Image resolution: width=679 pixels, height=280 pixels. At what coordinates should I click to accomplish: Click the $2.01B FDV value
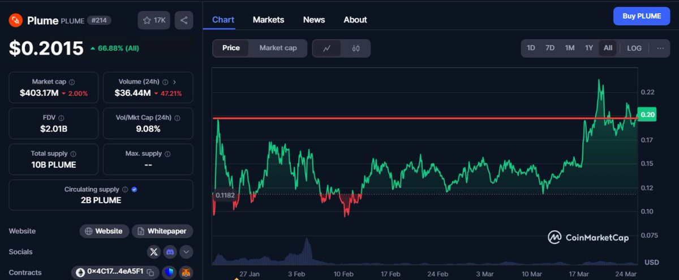(x=53, y=129)
